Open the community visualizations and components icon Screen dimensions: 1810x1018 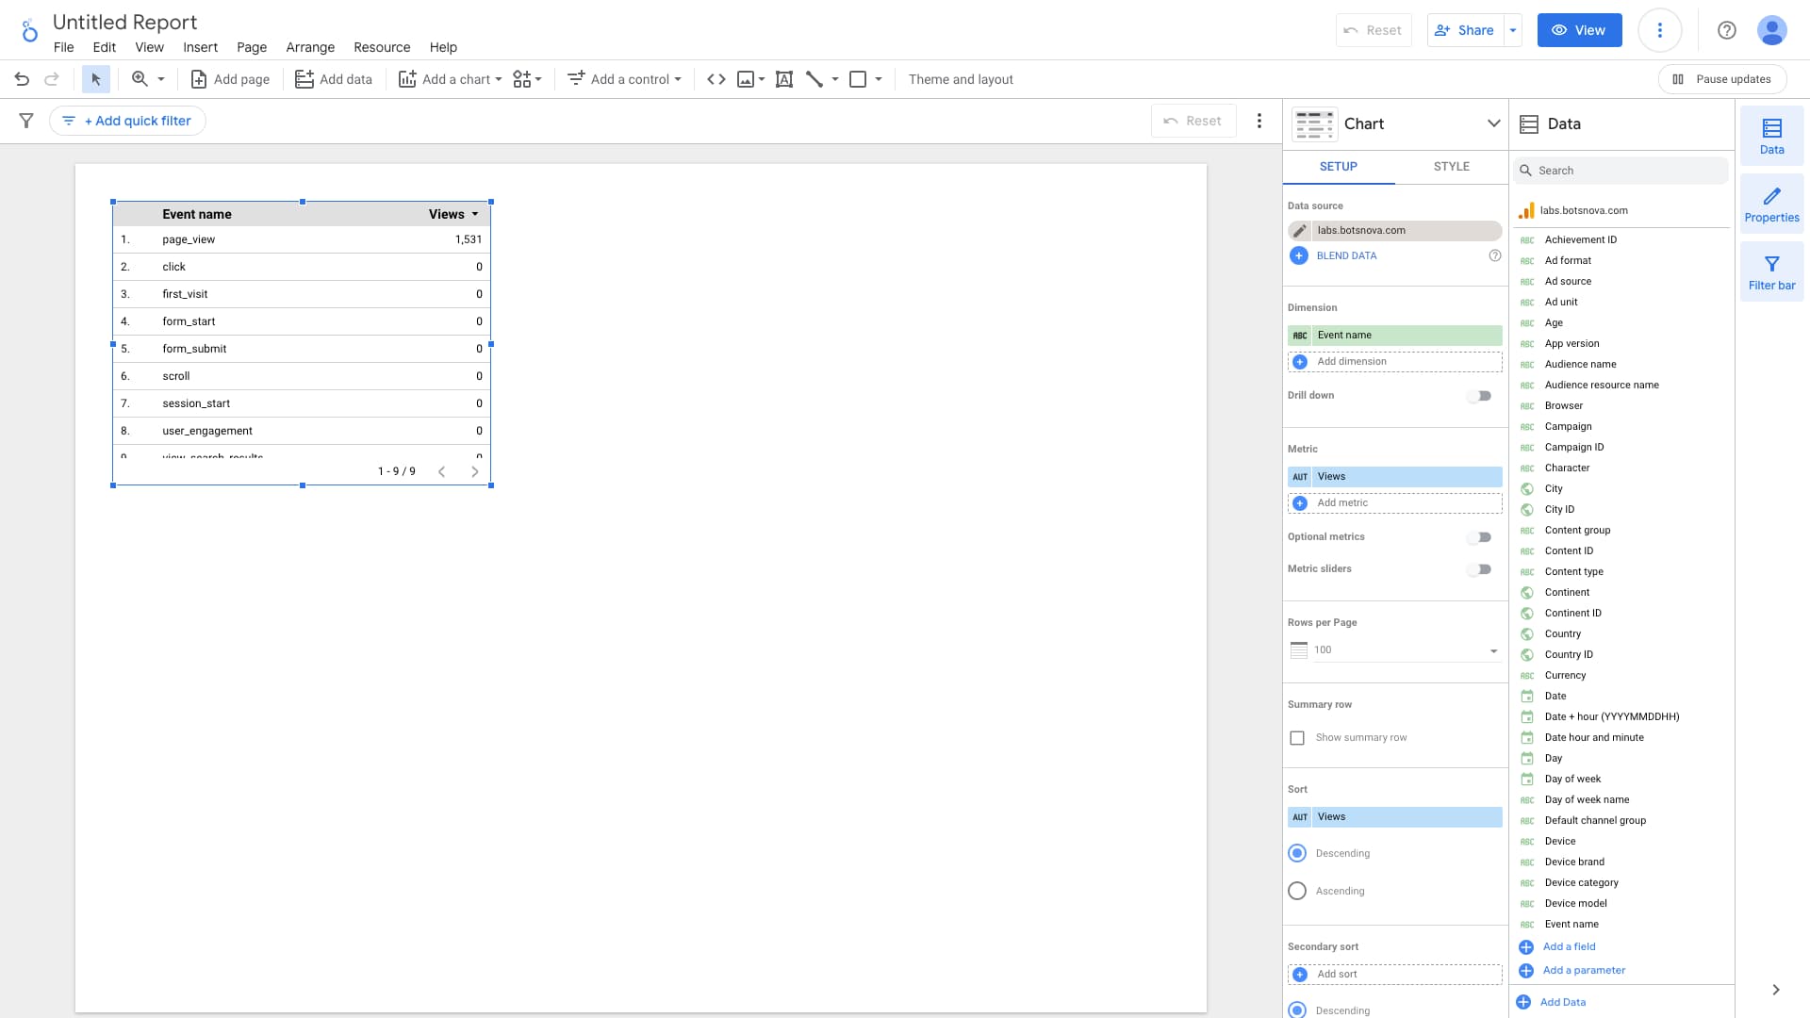tap(527, 79)
